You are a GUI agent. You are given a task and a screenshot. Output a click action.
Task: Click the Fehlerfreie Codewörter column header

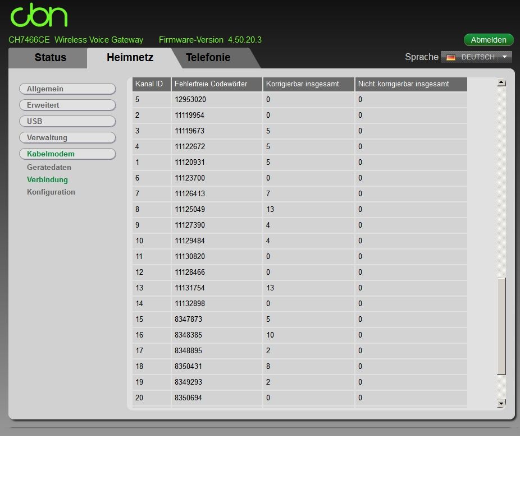217,84
